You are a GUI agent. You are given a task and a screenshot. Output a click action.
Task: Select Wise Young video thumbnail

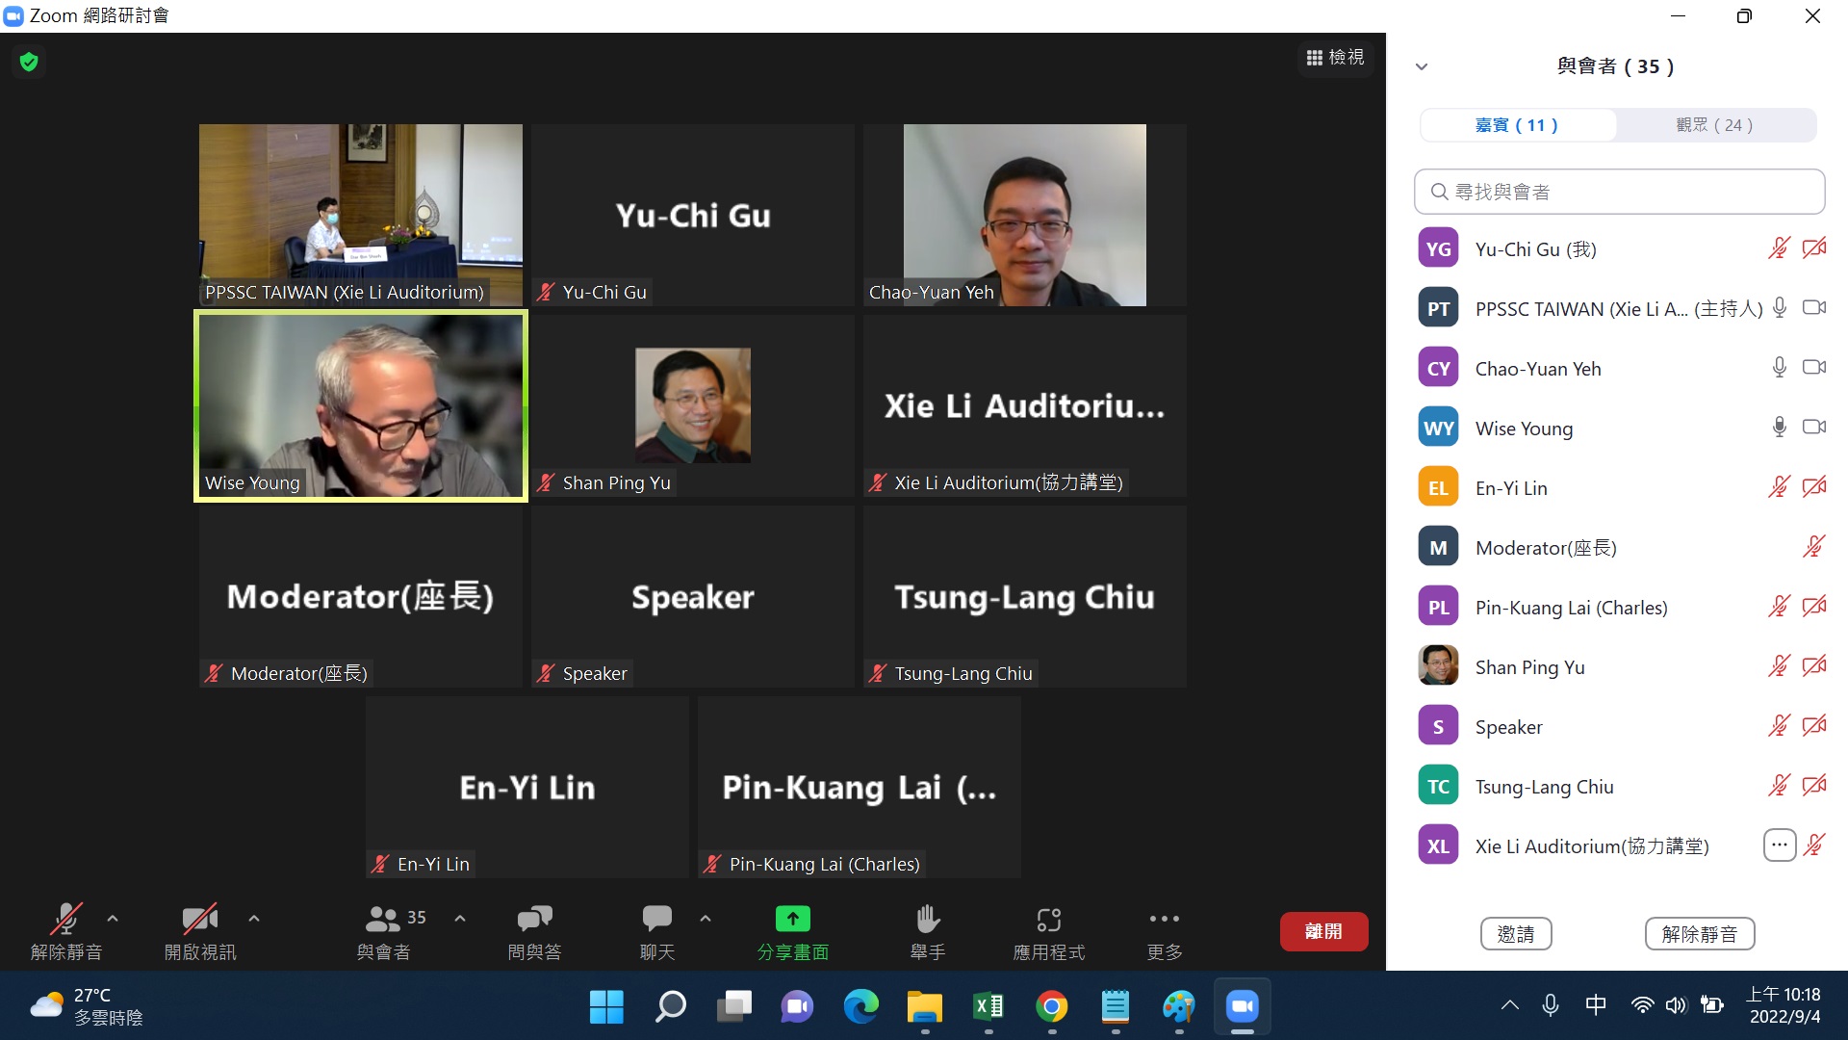pyautogui.click(x=361, y=405)
